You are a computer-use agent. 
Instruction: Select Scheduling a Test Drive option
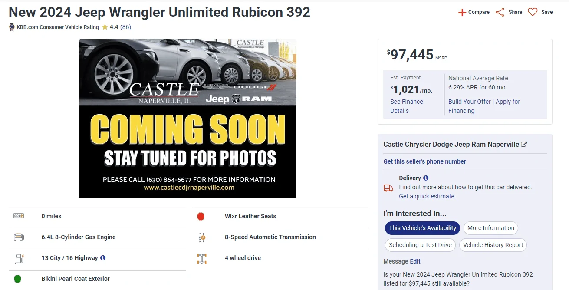[420, 245]
